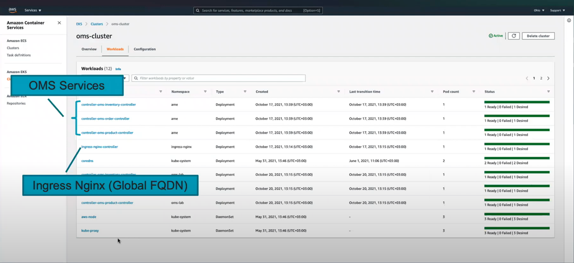This screenshot has width=574, height=263.
Task: Sort by Last transition time arrow
Action: [432, 92]
